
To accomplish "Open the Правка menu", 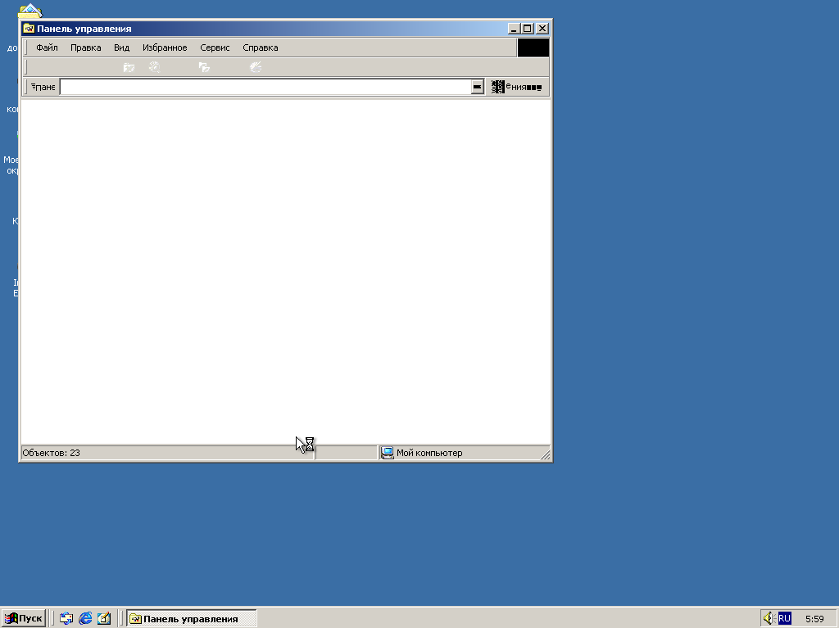I will [x=85, y=47].
